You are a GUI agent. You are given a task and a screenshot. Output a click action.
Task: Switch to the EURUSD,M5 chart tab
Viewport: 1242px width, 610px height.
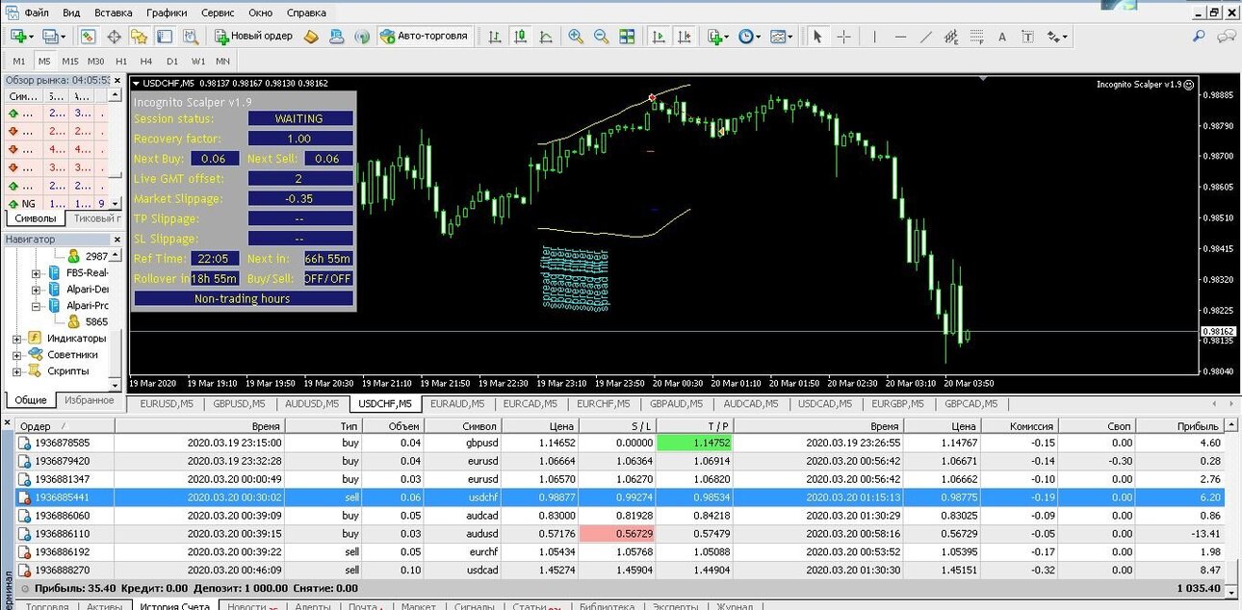[166, 404]
